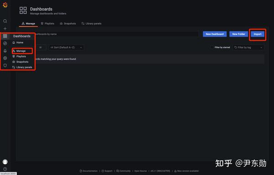This screenshot has height=175, width=274.
Task: Open the Documentation footer link
Action: [x=89, y=171]
